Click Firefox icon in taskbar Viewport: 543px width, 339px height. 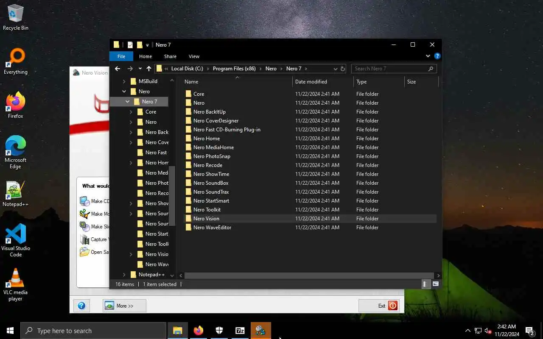tap(199, 331)
